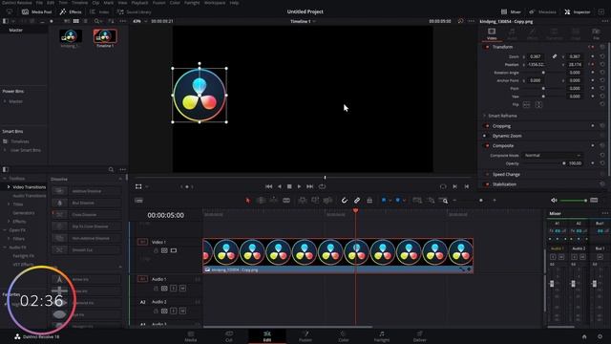Open the Composite Mode Normal dropdown
Viewport: 611px width, 344px height.
[x=552, y=155]
